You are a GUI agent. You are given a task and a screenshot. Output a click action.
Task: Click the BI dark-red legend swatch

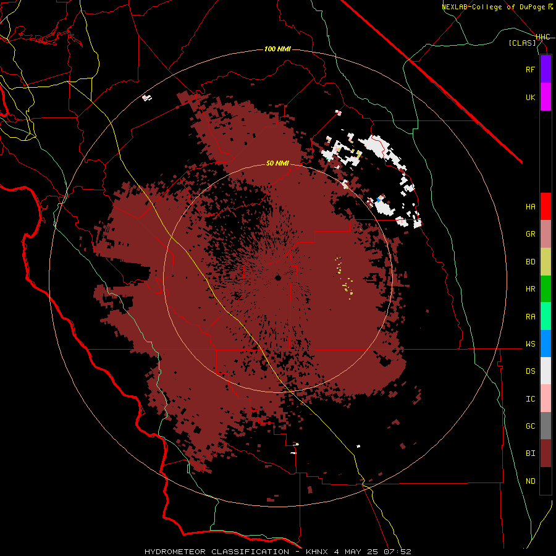[x=545, y=453]
